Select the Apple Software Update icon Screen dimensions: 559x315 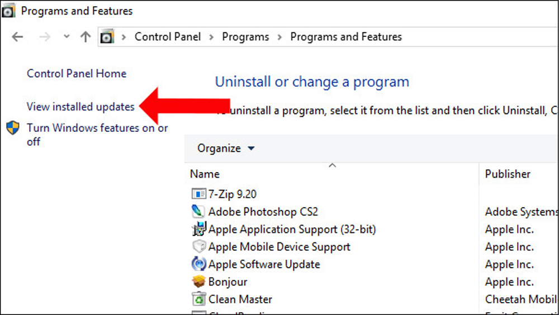tap(198, 264)
